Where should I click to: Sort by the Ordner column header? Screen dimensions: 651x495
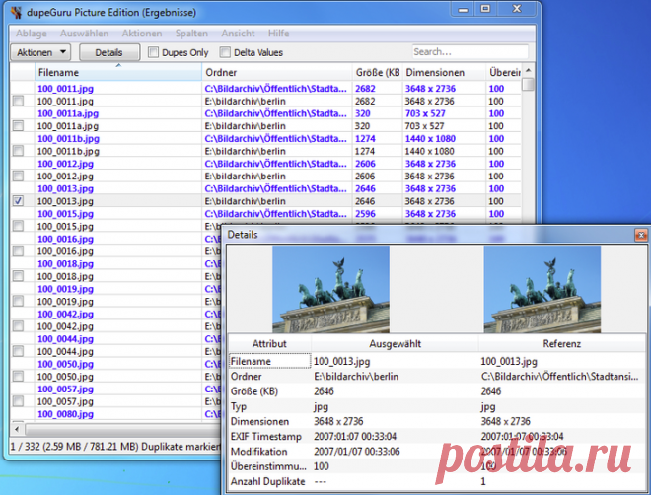point(276,73)
